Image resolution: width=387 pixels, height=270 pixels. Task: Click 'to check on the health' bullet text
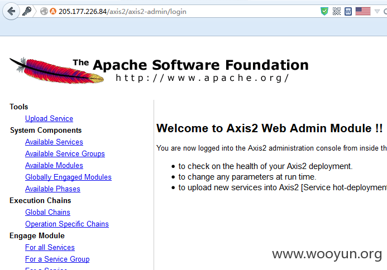coord(266,166)
